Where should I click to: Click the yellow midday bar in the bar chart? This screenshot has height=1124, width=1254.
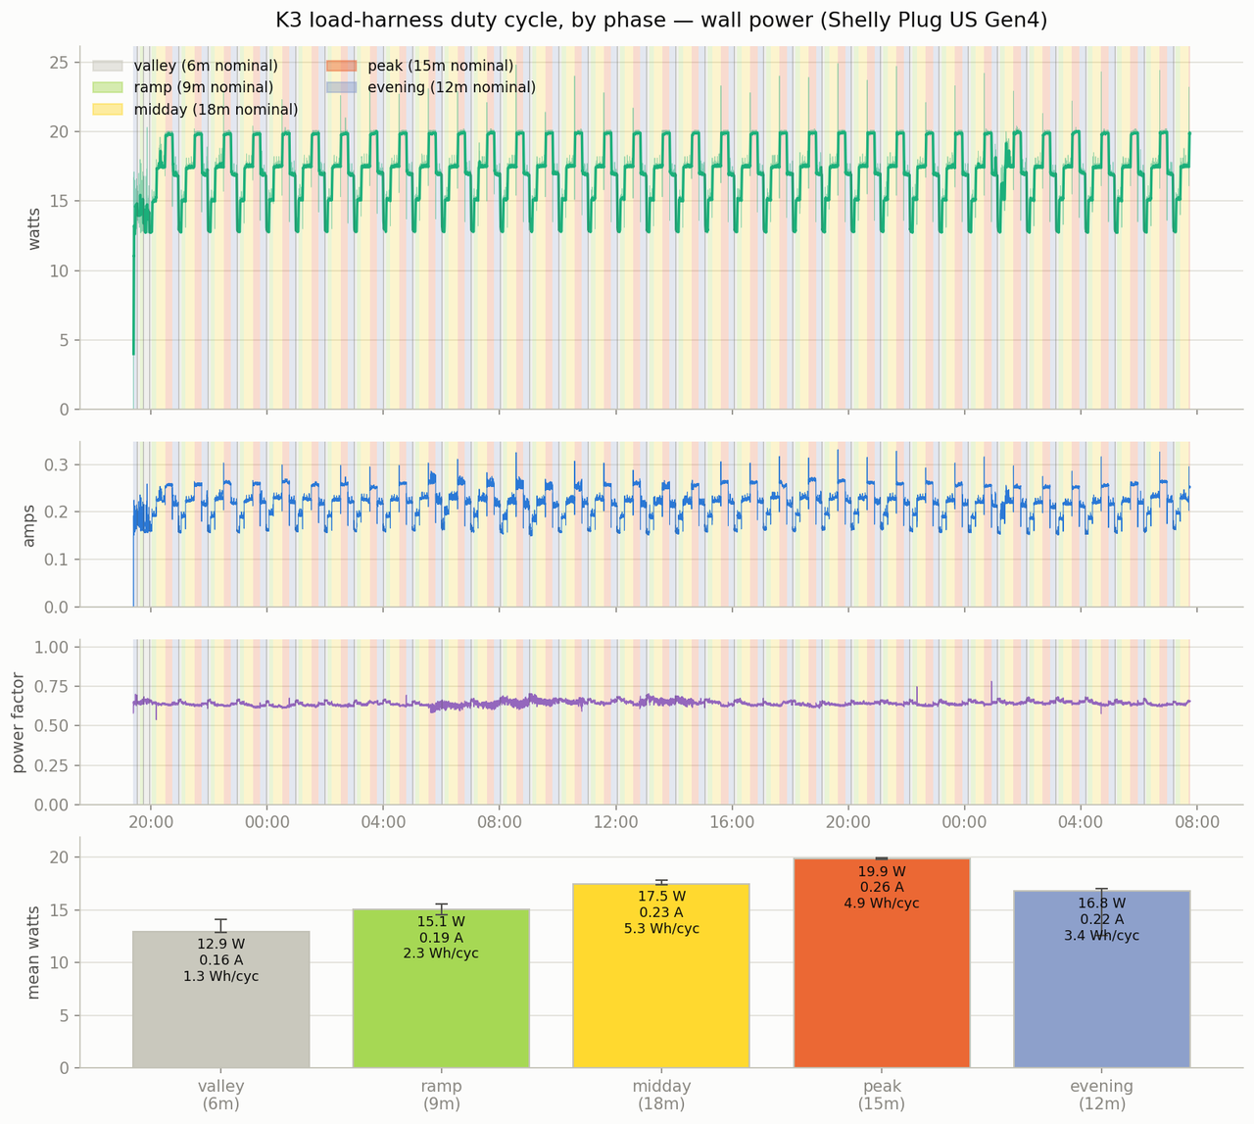click(661, 975)
